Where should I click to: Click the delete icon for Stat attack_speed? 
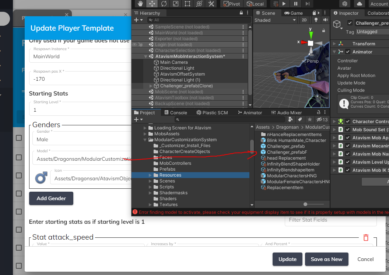click(366, 238)
